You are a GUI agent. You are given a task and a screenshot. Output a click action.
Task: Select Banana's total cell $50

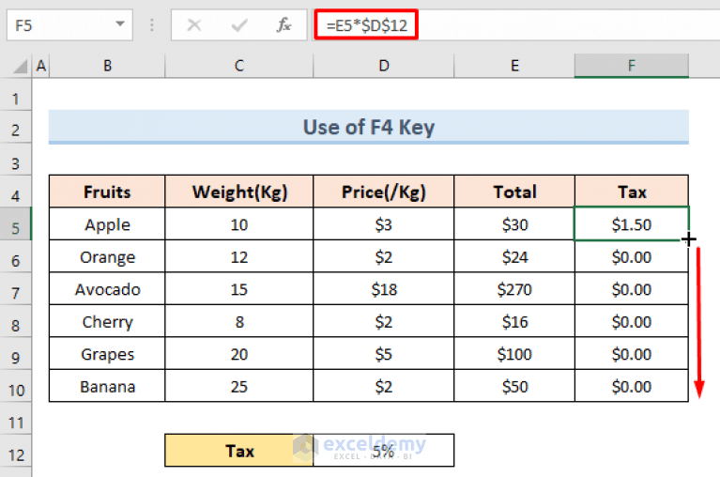(x=514, y=386)
